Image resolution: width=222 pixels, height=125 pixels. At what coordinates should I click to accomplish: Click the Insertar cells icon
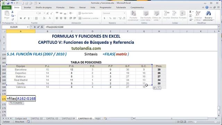166,14
